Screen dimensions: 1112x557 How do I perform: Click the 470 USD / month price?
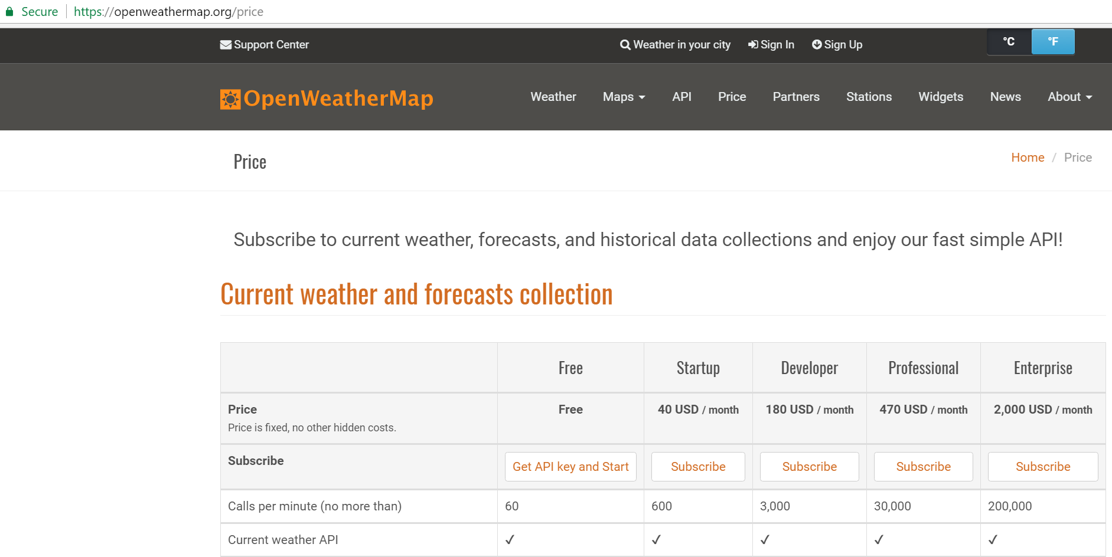pos(923,409)
